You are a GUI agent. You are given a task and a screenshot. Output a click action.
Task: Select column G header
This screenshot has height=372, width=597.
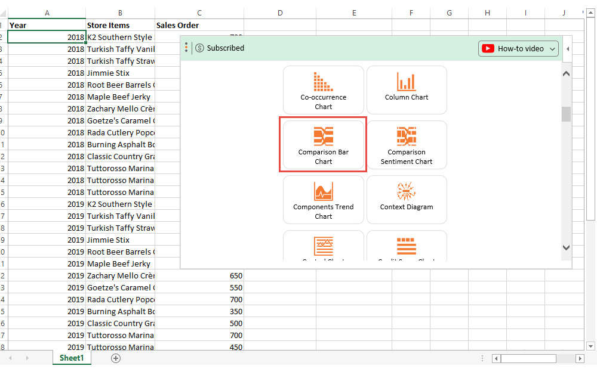click(450, 13)
